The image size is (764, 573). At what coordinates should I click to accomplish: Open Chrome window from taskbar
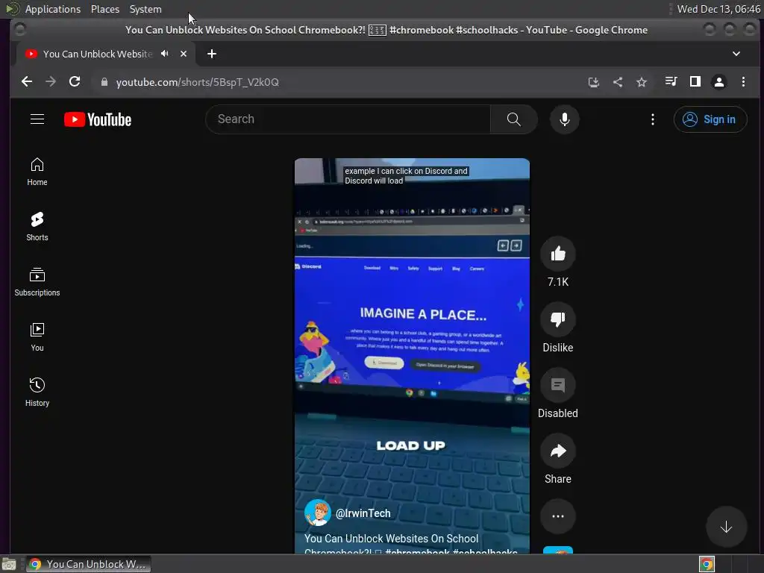(89, 564)
